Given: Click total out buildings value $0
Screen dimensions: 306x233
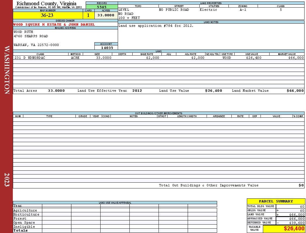Looking at the screenshot, I should pyautogui.click(x=301, y=186).
